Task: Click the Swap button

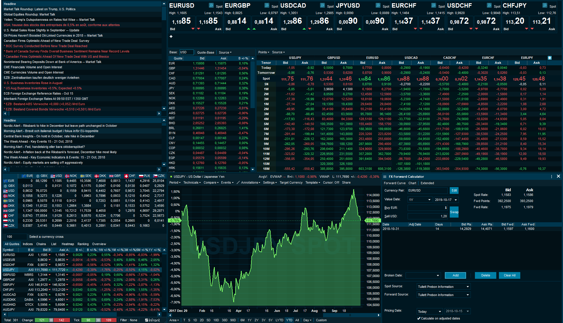Action: tap(454, 212)
